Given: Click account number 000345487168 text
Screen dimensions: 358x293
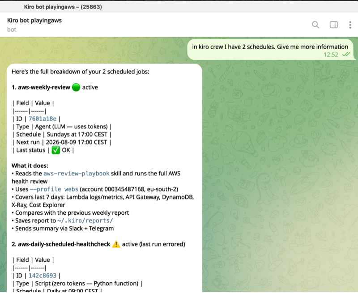Looking at the screenshot, I should (124, 189).
